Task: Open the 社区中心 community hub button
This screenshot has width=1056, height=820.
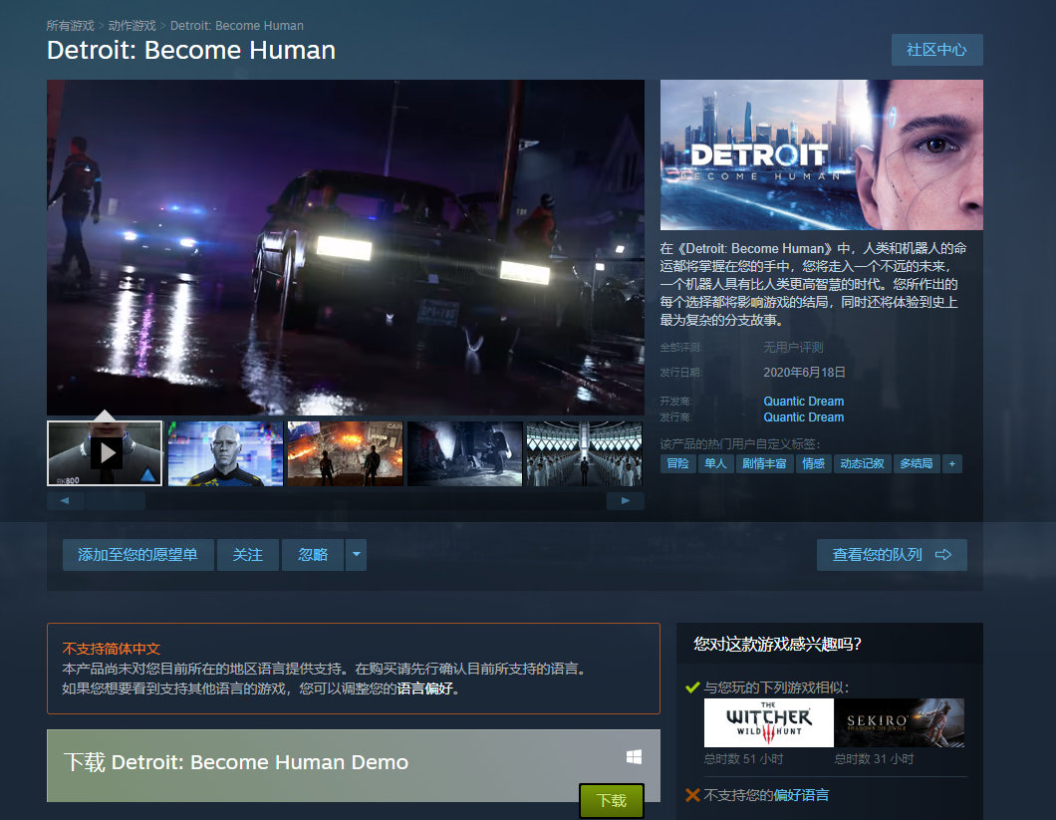Action: (x=936, y=50)
